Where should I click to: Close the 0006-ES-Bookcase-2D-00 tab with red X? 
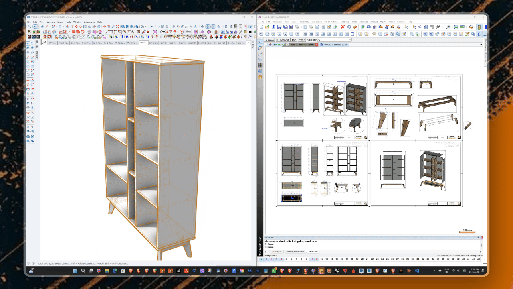[x=317, y=45]
